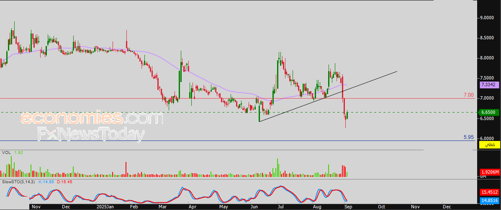The width and height of the screenshot is (501, 210).
Task: Select the May date on time axis
Action: tap(224, 207)
